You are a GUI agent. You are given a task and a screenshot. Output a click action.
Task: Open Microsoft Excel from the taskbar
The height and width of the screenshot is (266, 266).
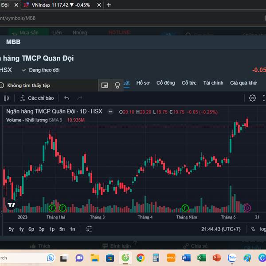click(x=201, y=258)
